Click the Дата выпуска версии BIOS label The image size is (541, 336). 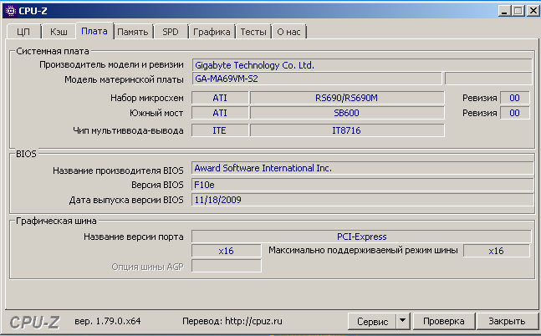126,200
